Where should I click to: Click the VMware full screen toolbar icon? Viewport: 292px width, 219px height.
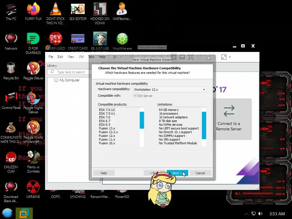191,57
